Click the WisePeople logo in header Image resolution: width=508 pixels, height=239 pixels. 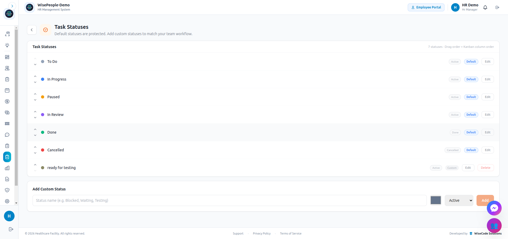(x=30, y=7)
